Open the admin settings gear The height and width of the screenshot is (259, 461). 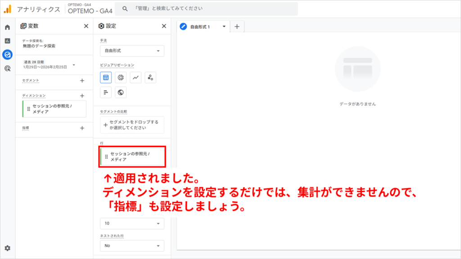coord(7,247)
